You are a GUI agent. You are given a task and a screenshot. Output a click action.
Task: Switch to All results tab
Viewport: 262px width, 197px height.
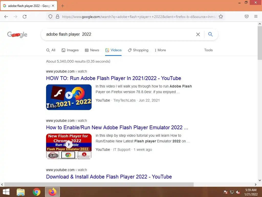point(51,50)
